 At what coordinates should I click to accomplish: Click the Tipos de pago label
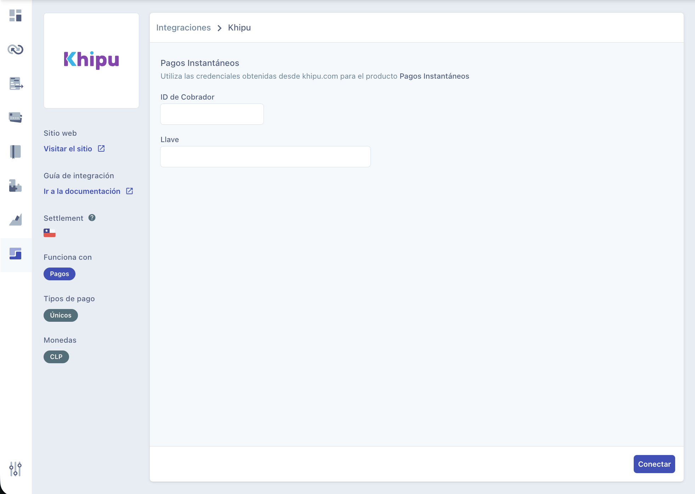69,299
